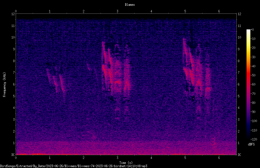Click the "12" tick on the right frequency axis
260x168 pixels.
click(239, 14)
